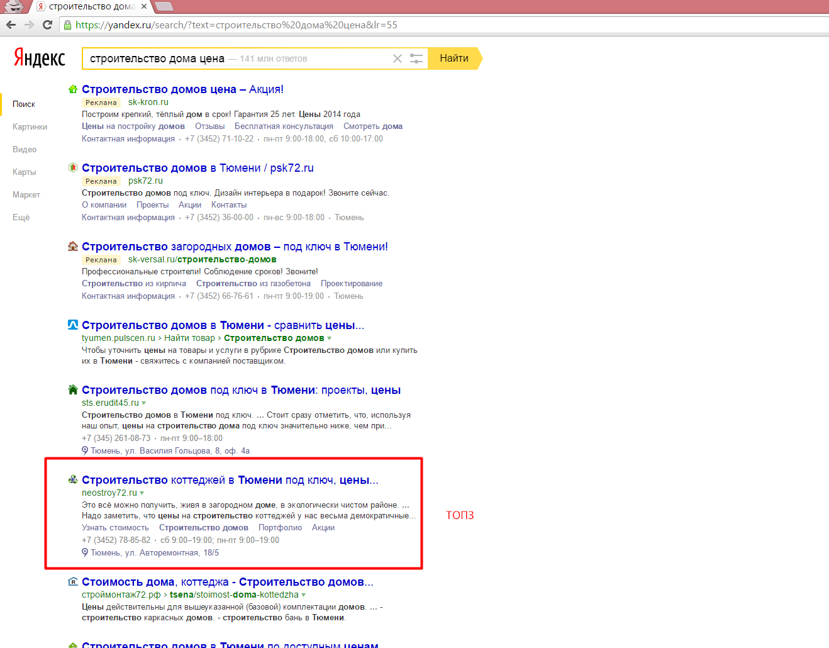
Task: Open Карты search section
Action: [x=24, y=172]
